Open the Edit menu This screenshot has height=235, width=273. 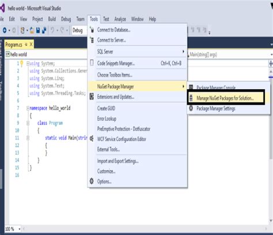(x=12, y=19)
